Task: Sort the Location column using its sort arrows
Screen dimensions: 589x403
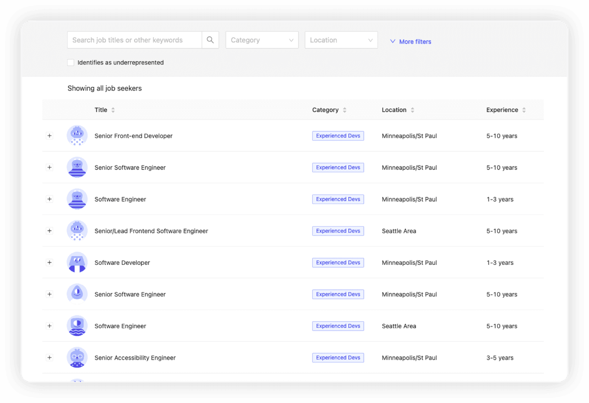Action: click(413, 110)
